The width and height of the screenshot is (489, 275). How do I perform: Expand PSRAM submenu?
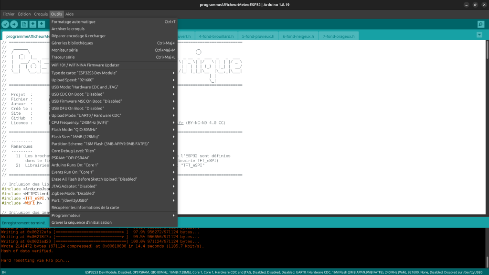(114, 158)
